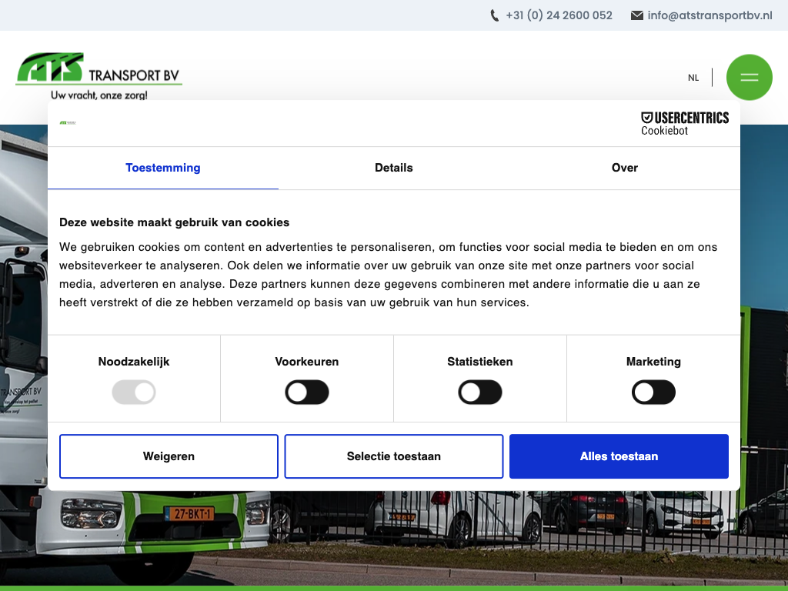
Task: Click the info@atstransportbv.nl email link
Action: pos(710,15)
